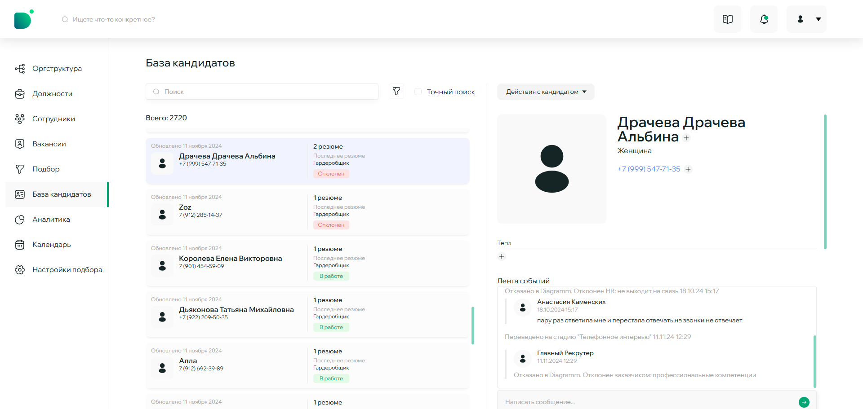The image size is (863, 409).
Task: Click Анастасия Каменских avatar in feed
Action: pyautogui.click(x=523, y=308)
